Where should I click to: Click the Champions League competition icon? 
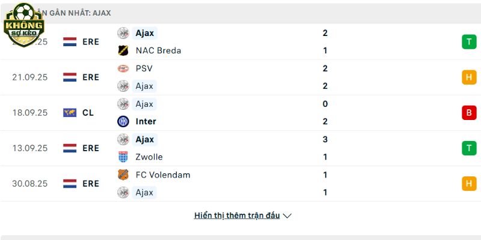(70, 112)
